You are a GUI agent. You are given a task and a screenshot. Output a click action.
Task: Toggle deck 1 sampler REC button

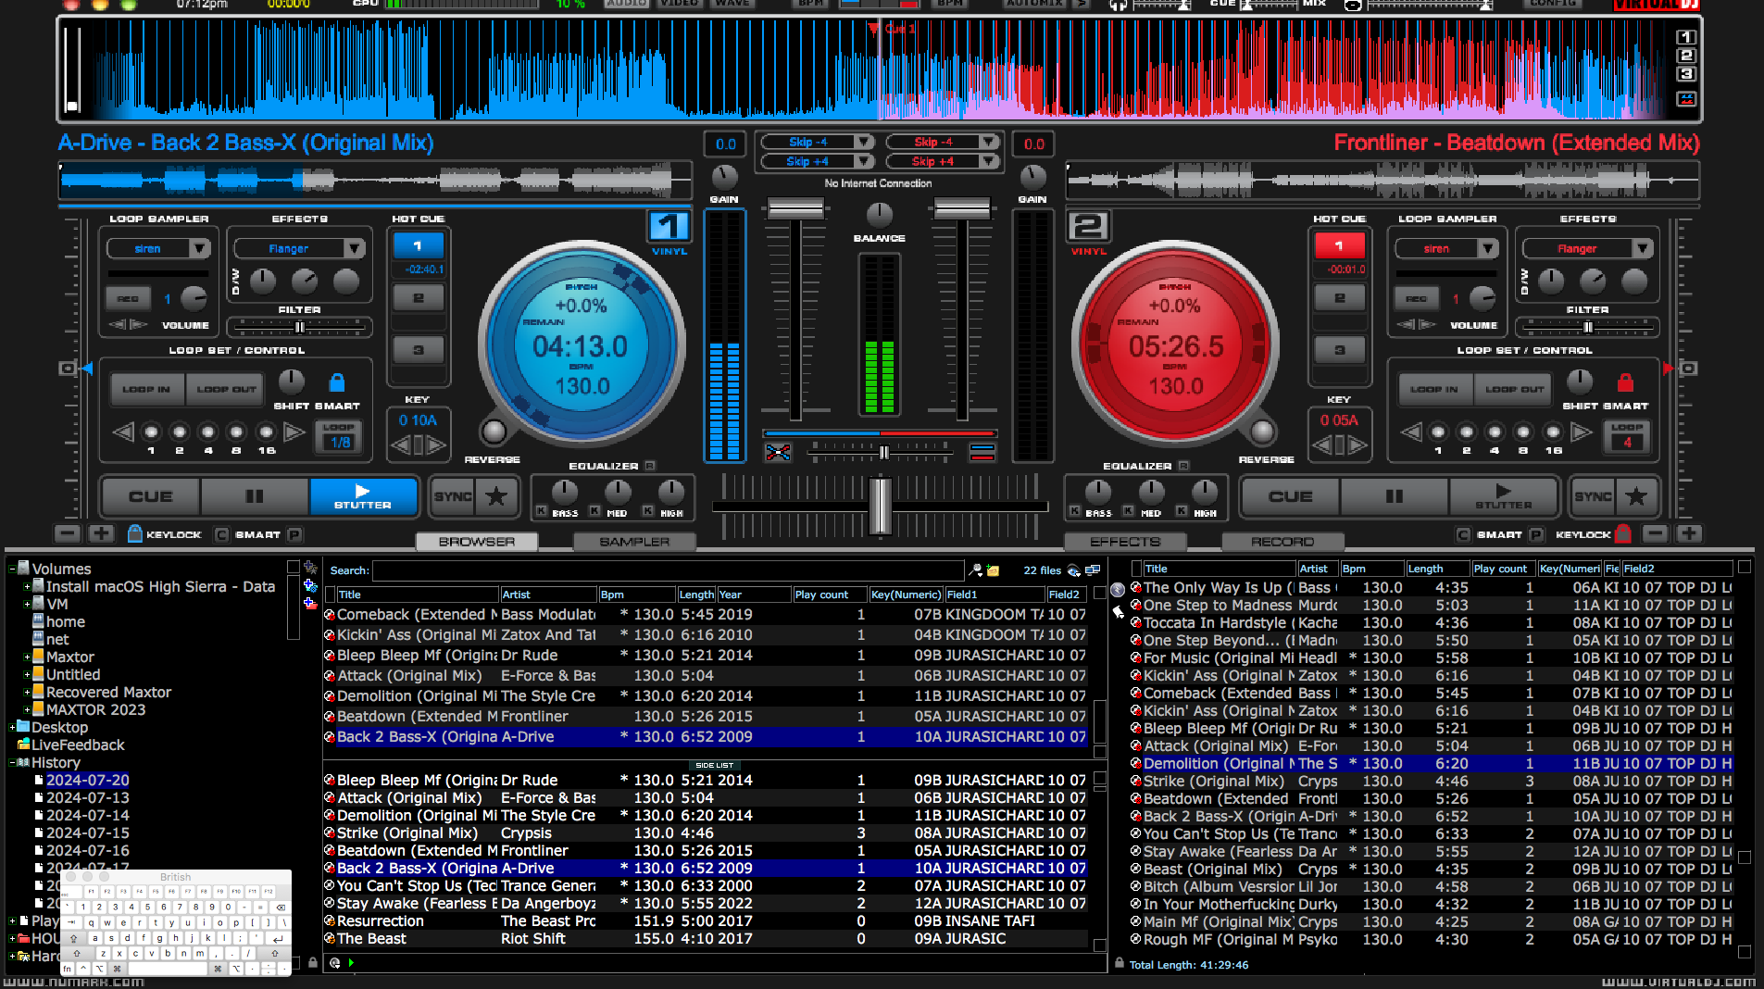tap(128, 299)
